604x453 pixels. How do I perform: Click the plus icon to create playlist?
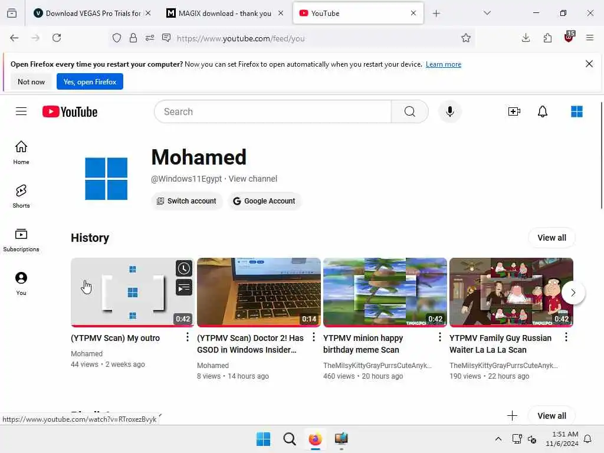pyautogui.click(x=512, y=416)
